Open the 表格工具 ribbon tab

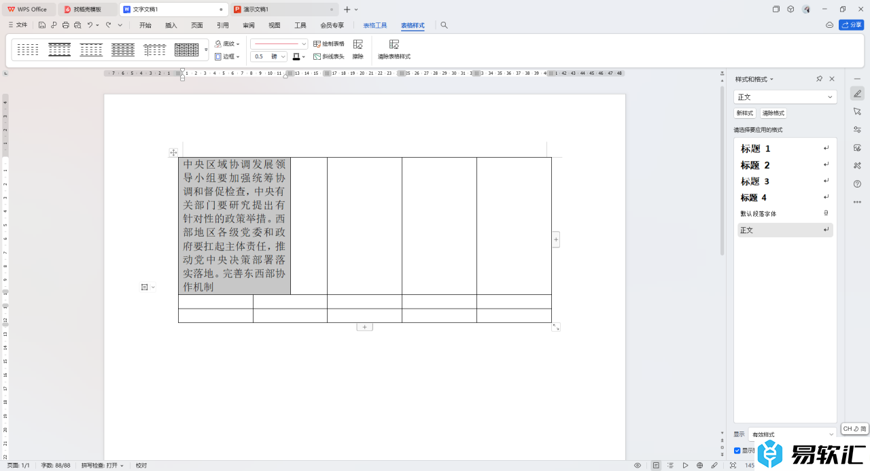[x=375, y=25]
